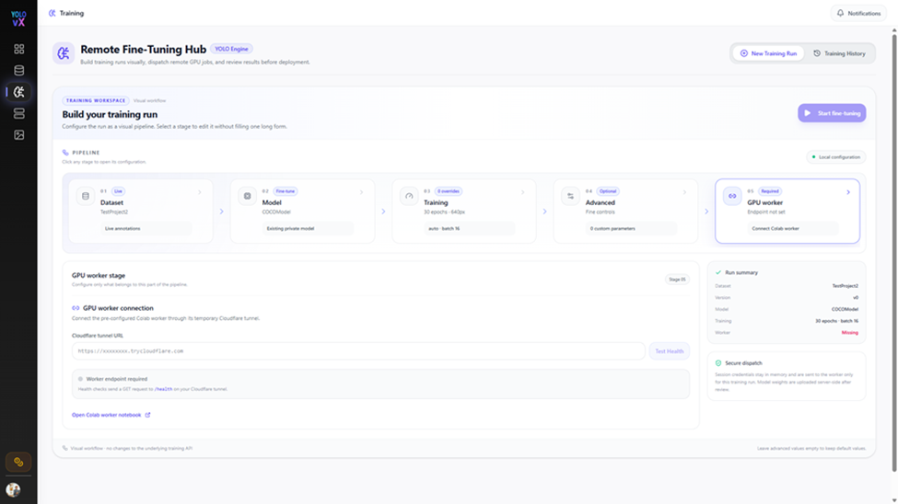Switch to New Training Run tab
The height and width of the screenshot is (504, 898).
(768, 53)
